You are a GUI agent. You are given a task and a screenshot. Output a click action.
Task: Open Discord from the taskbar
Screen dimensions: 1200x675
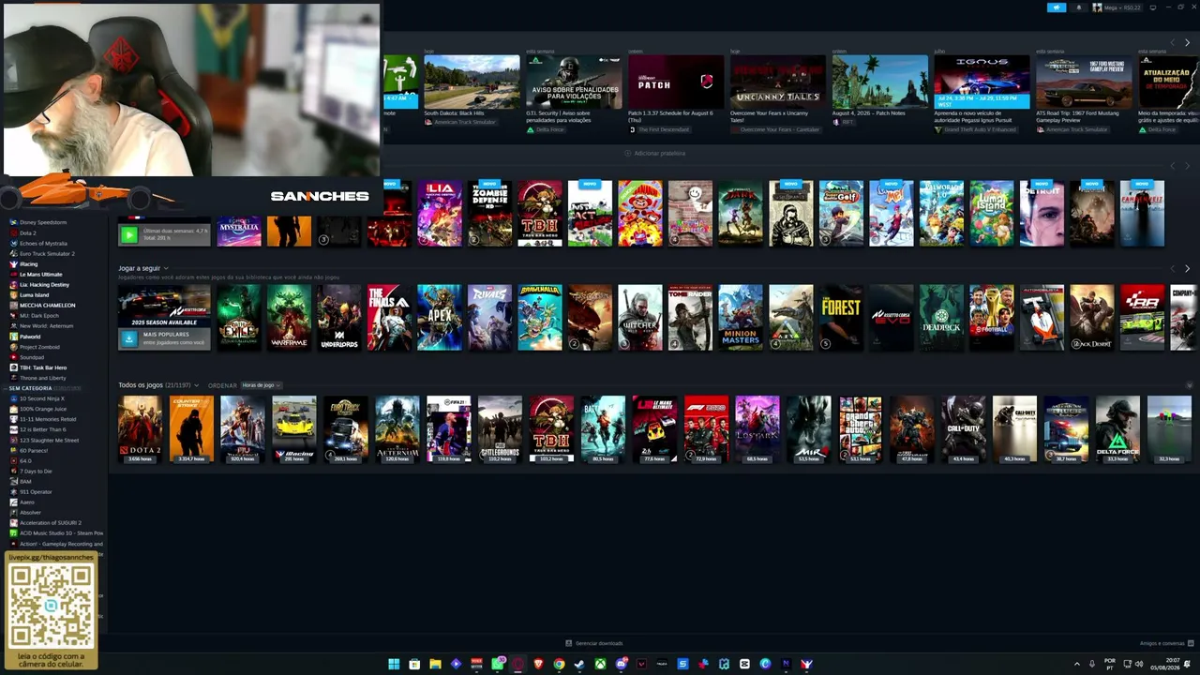tap(621, 664)
